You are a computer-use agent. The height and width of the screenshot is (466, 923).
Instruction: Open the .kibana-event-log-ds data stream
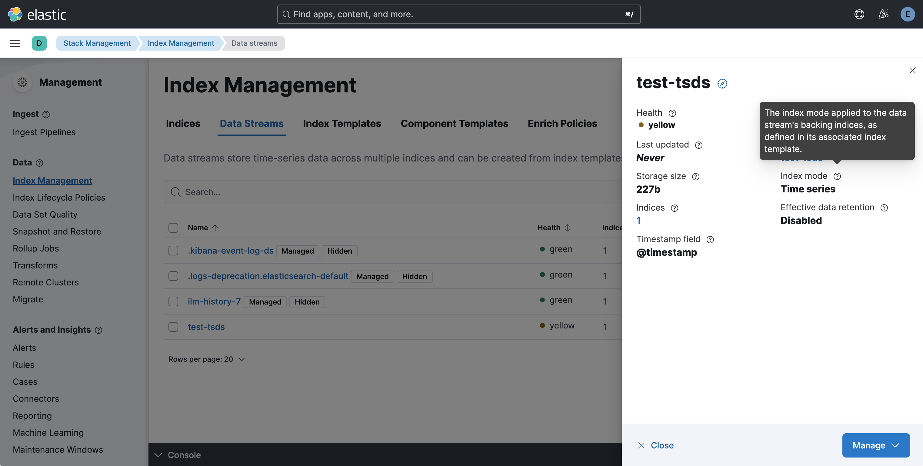(x=231, y=251)
